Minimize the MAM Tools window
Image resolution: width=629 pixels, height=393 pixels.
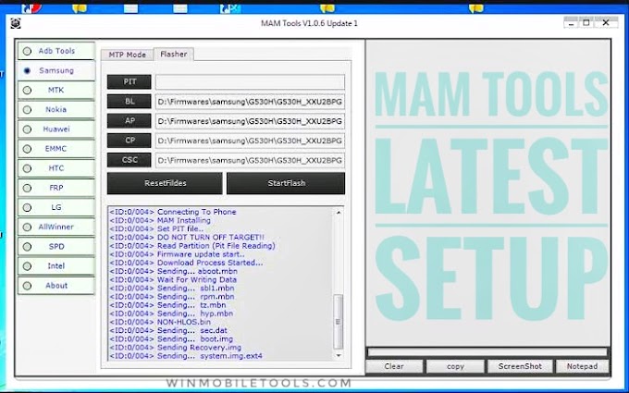coord(571,23)
